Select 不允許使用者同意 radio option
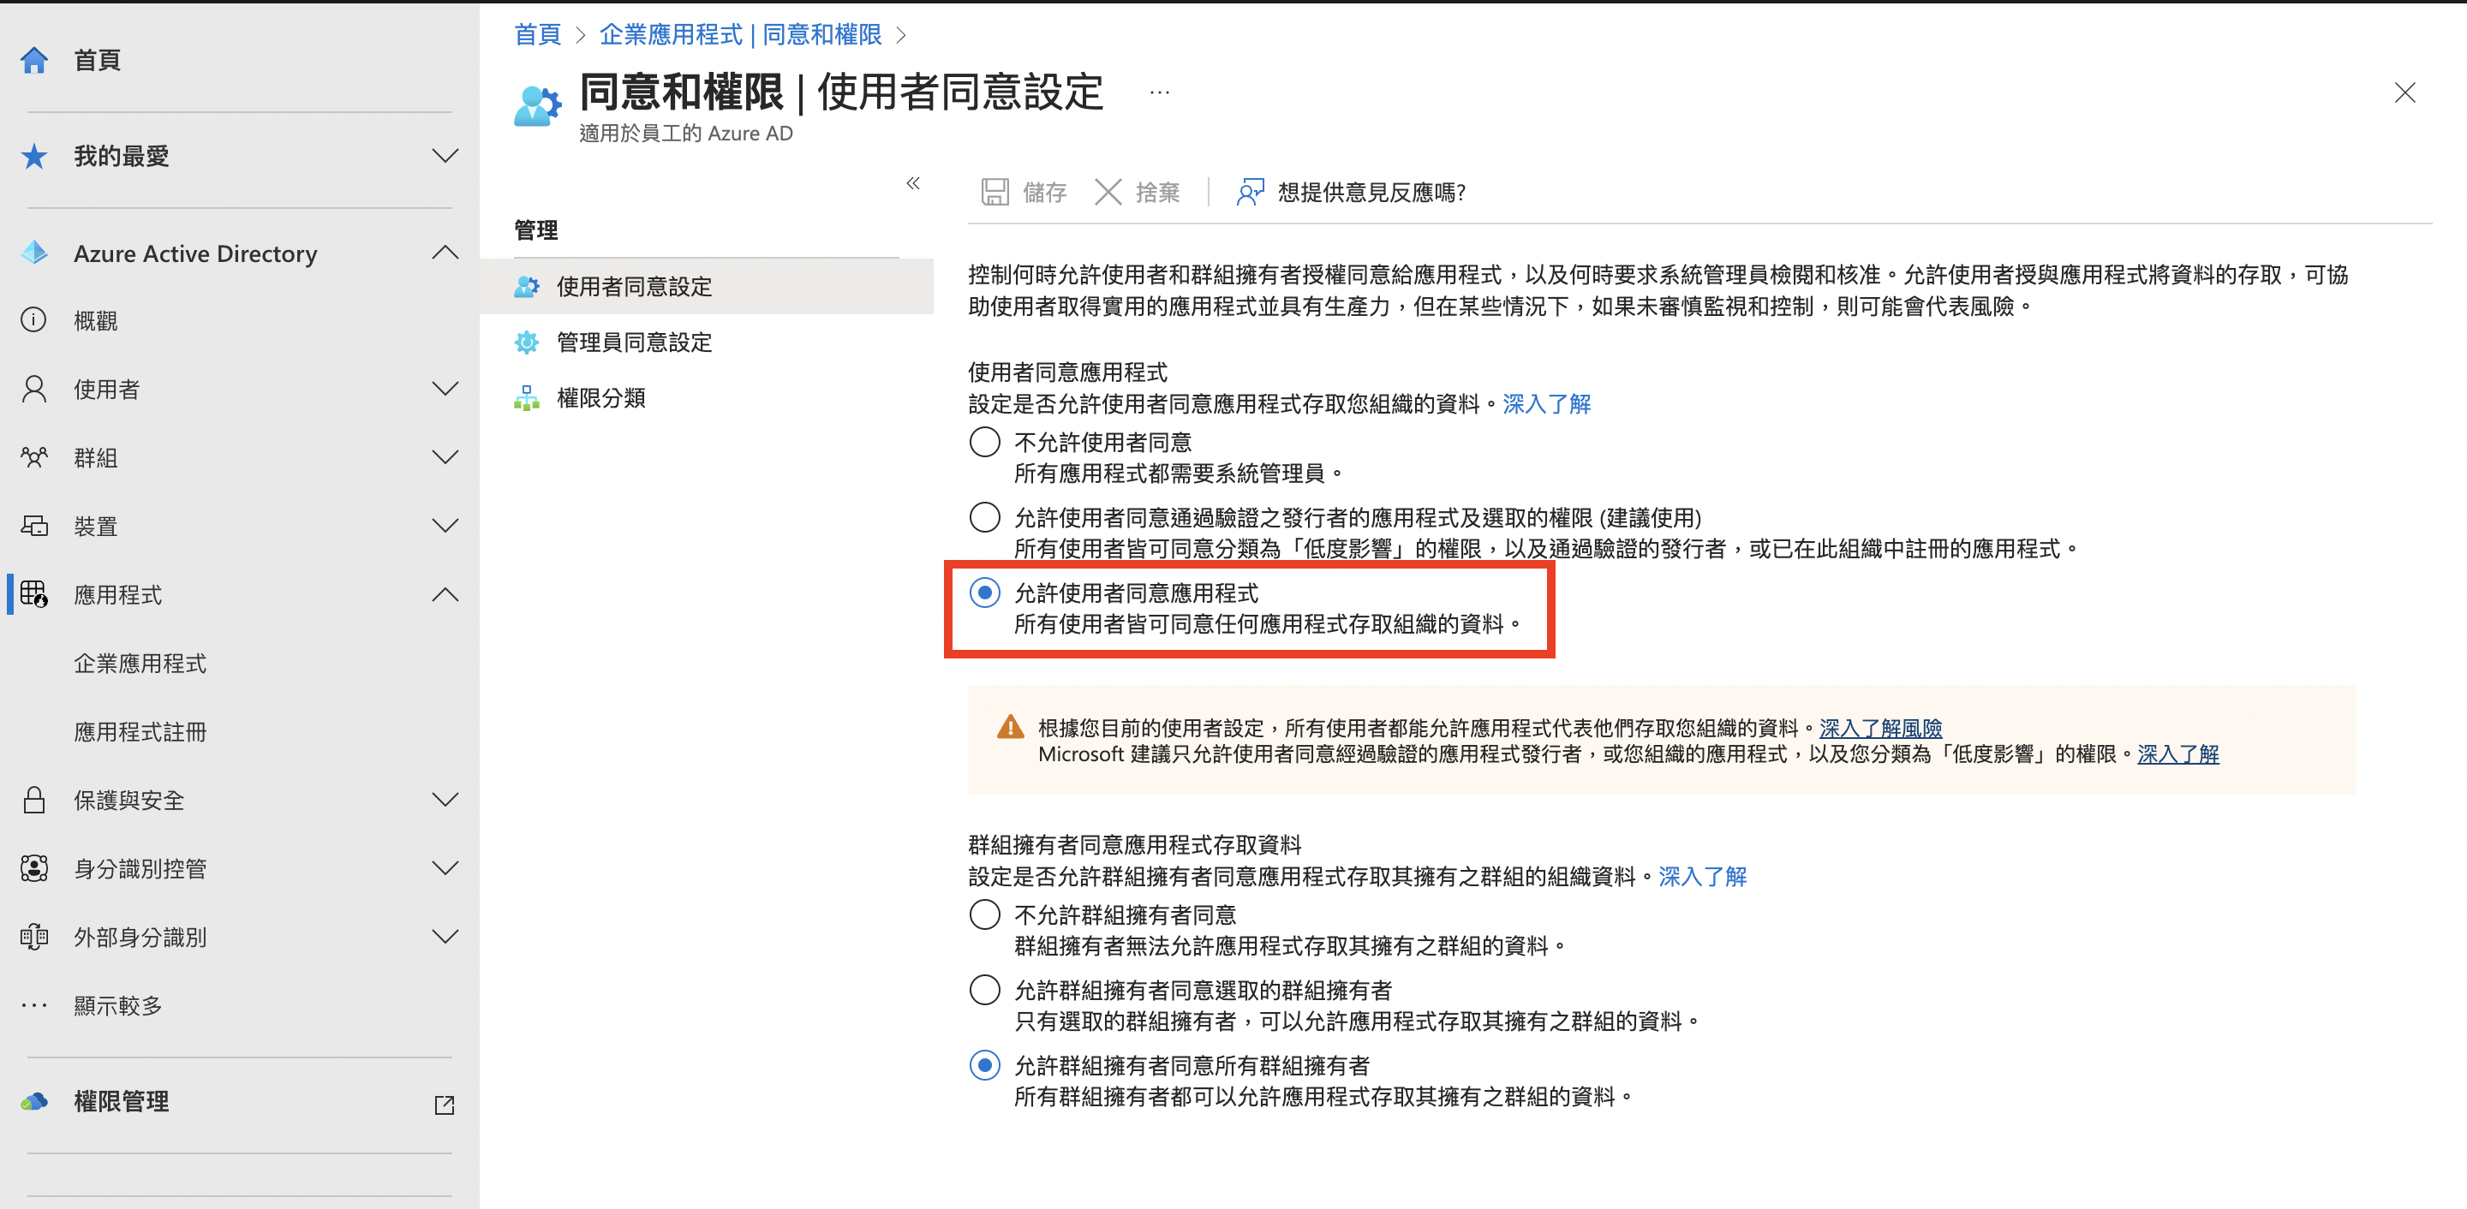The image size is (2467, 1209). 984,441
